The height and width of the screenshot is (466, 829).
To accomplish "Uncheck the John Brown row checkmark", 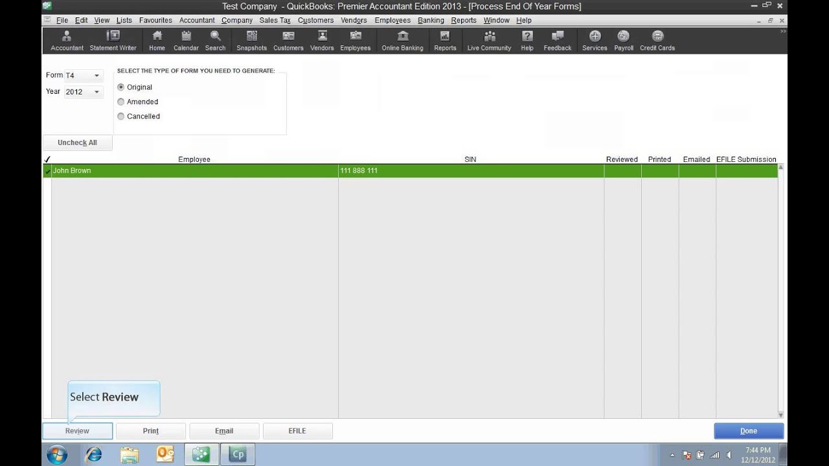I will tap(47, 171).
